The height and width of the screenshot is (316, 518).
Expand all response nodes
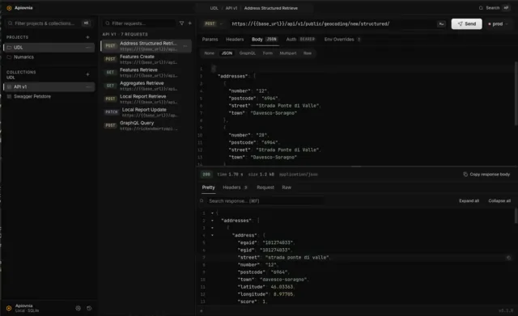(469, 200)
